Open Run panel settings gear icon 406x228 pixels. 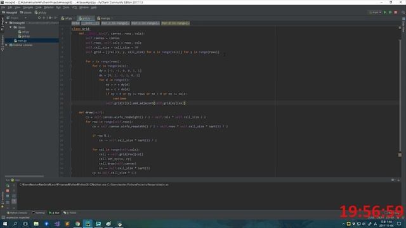pos(393,180)
